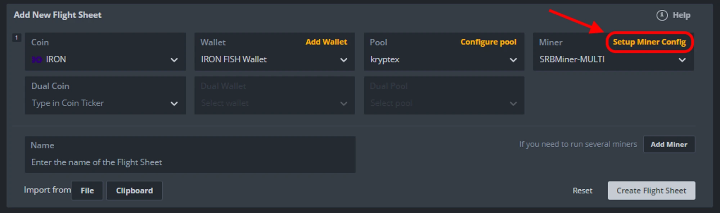Click the IRON coin logo icon
This screenshot has width=720, height=213.
(37, 60)
